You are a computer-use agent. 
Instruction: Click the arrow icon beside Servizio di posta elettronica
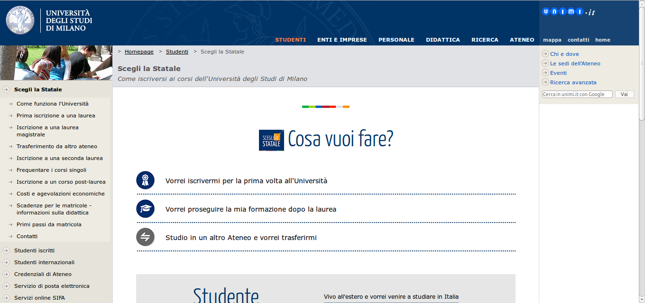click(6, 286)
